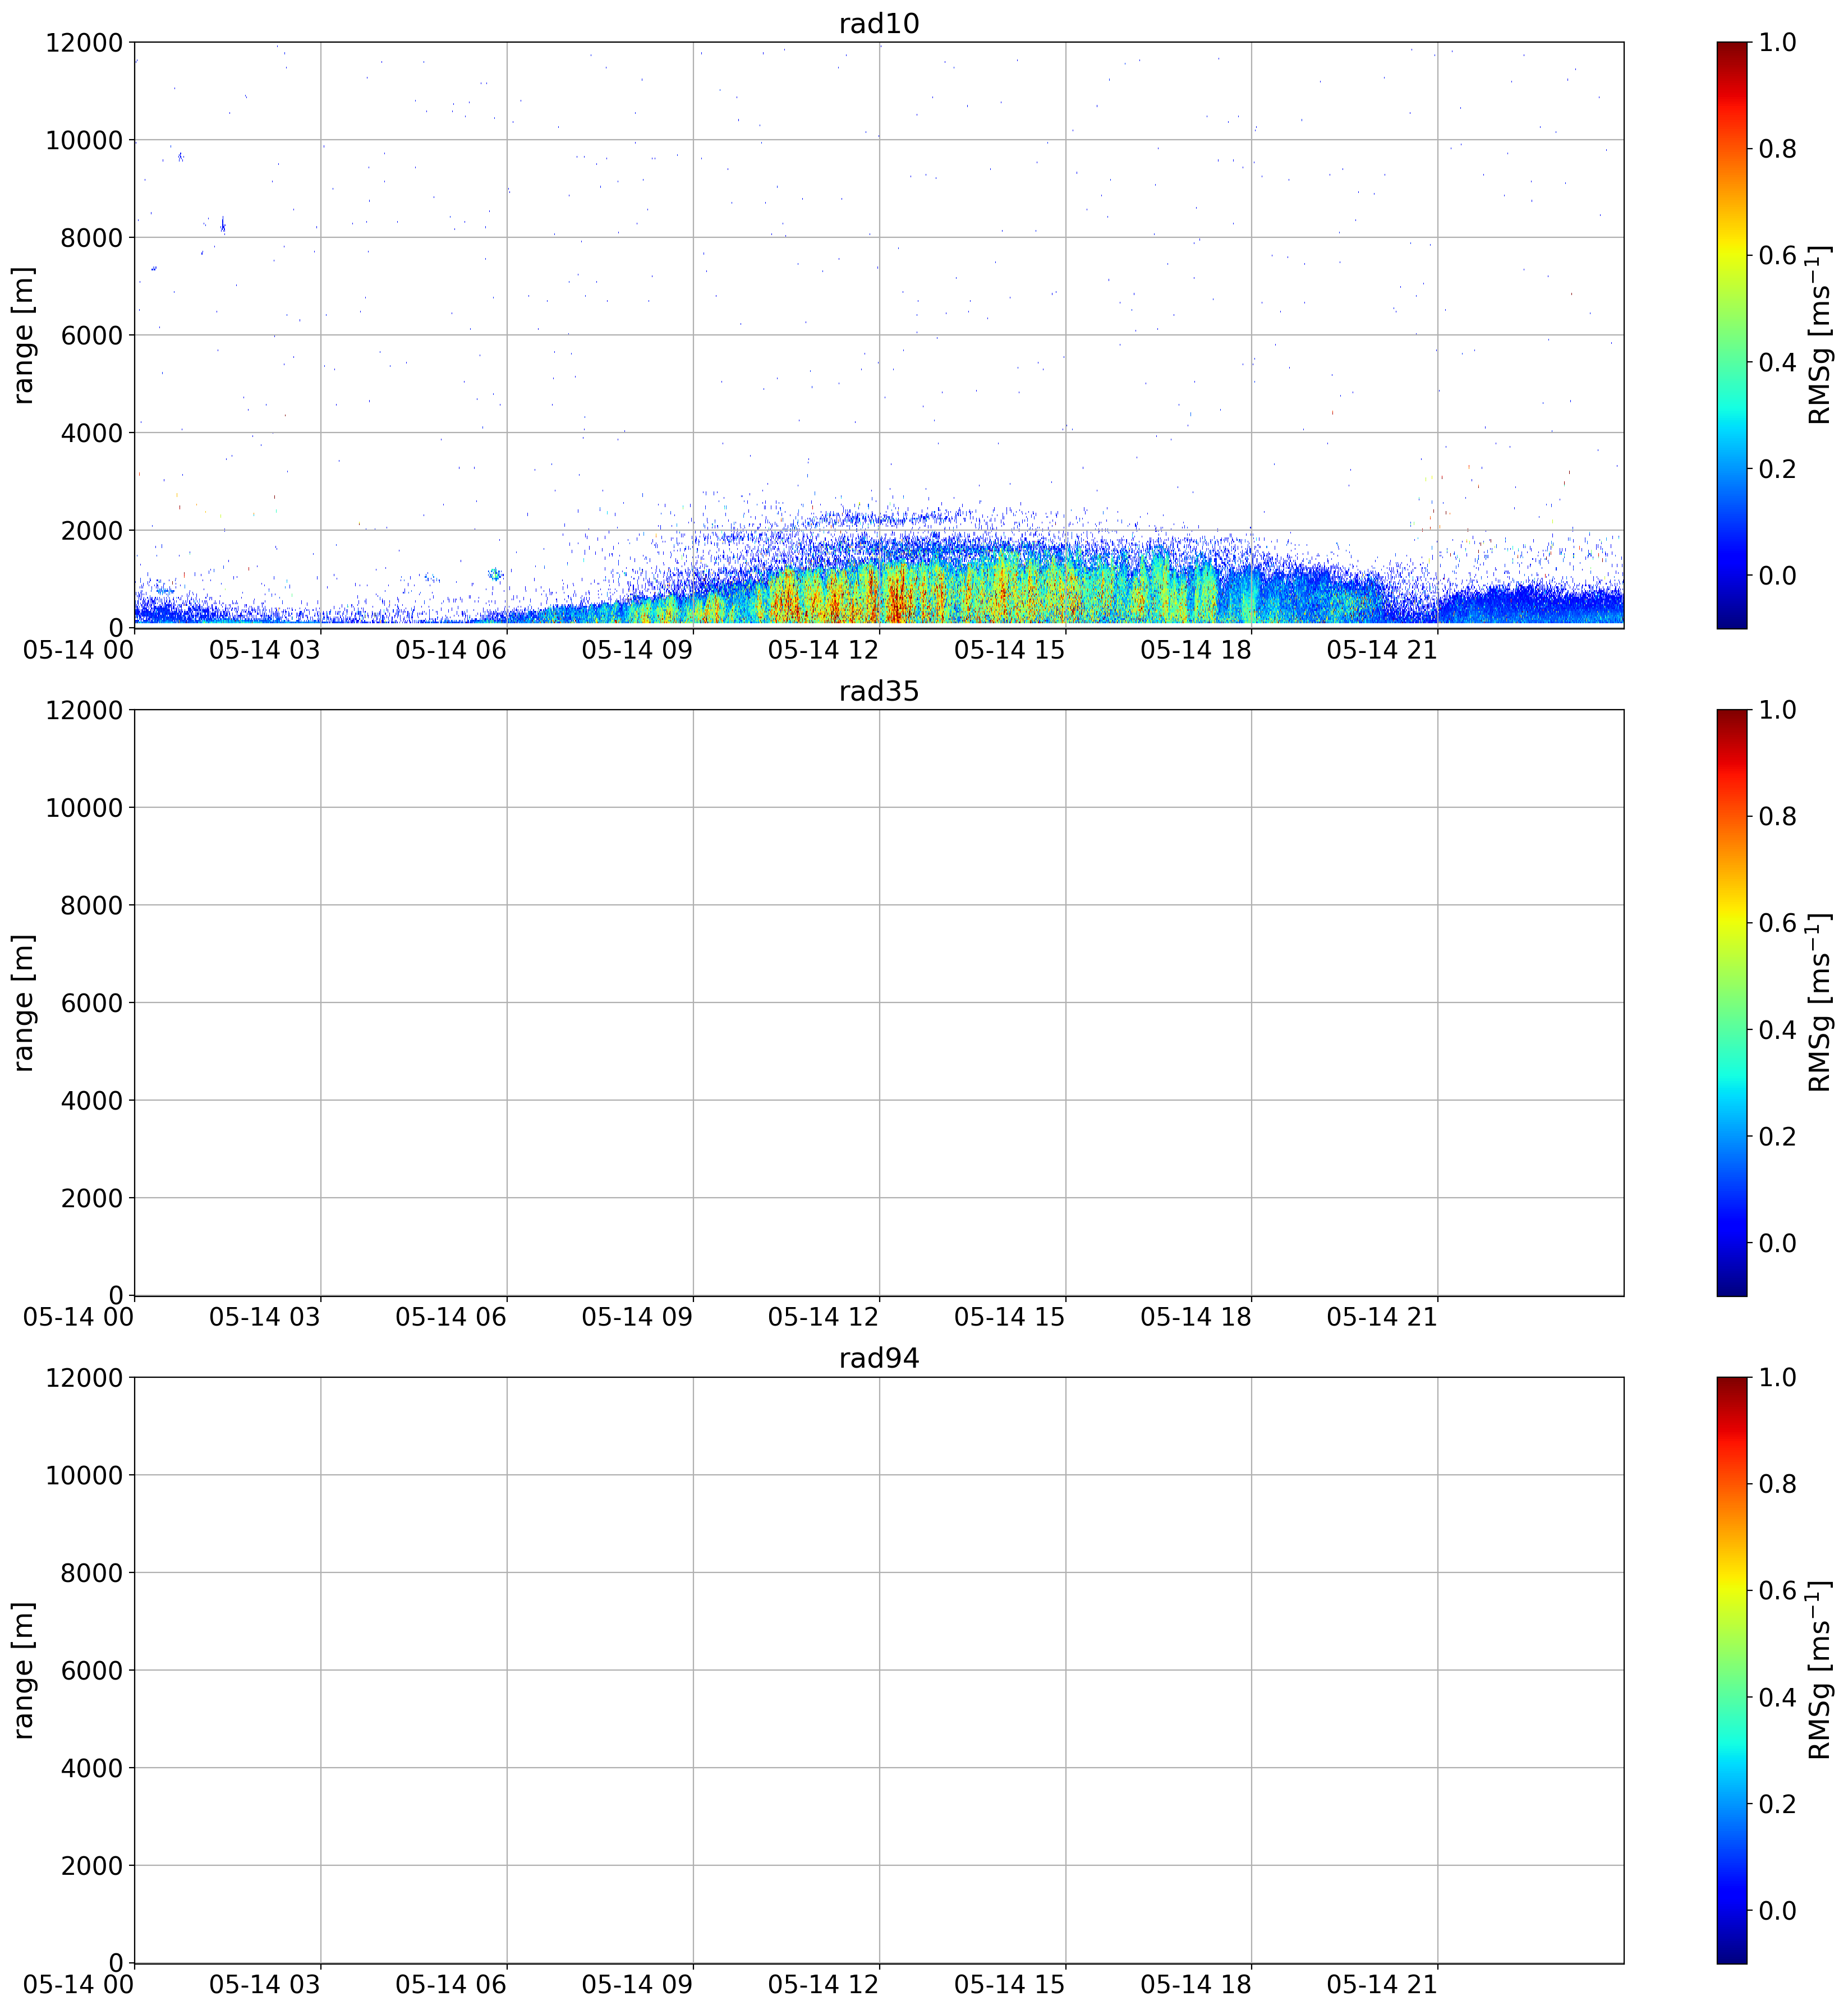Click the 05-14 12 tick under rad10

[x=823, y=650]
